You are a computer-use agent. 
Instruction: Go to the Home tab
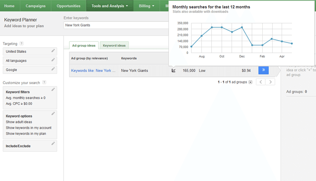tap(9, 6)
